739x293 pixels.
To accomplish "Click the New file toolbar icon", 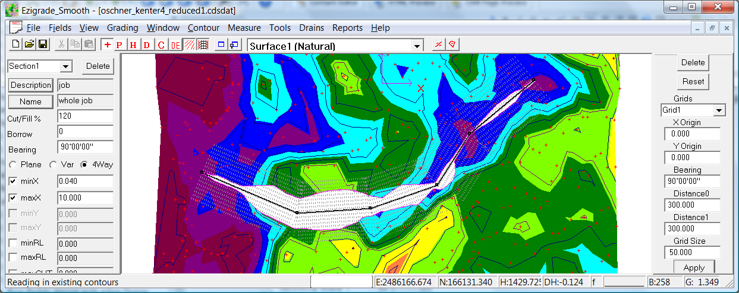I will point(16,45).
